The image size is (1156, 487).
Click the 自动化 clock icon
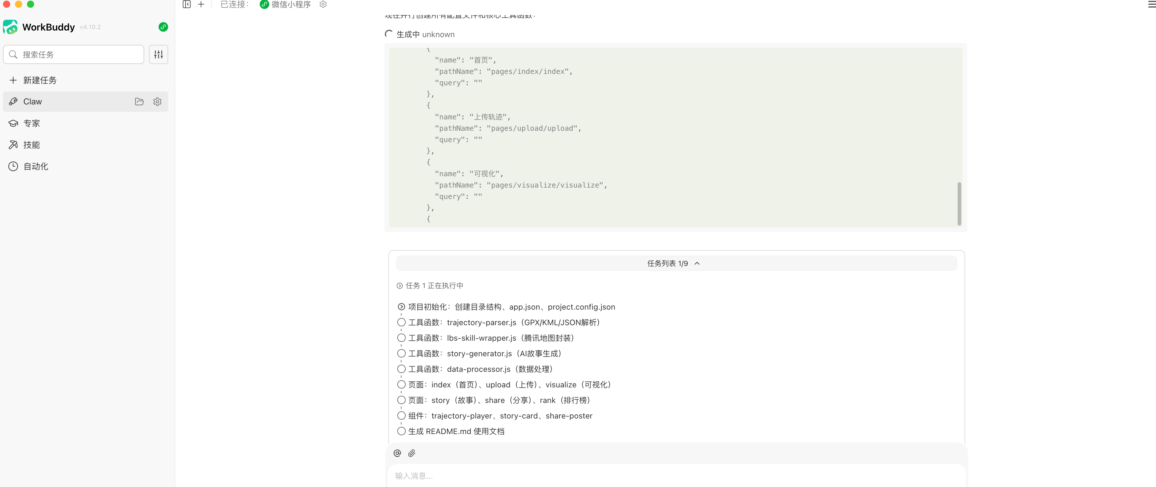pyautogui.click(x=13, y=167)
